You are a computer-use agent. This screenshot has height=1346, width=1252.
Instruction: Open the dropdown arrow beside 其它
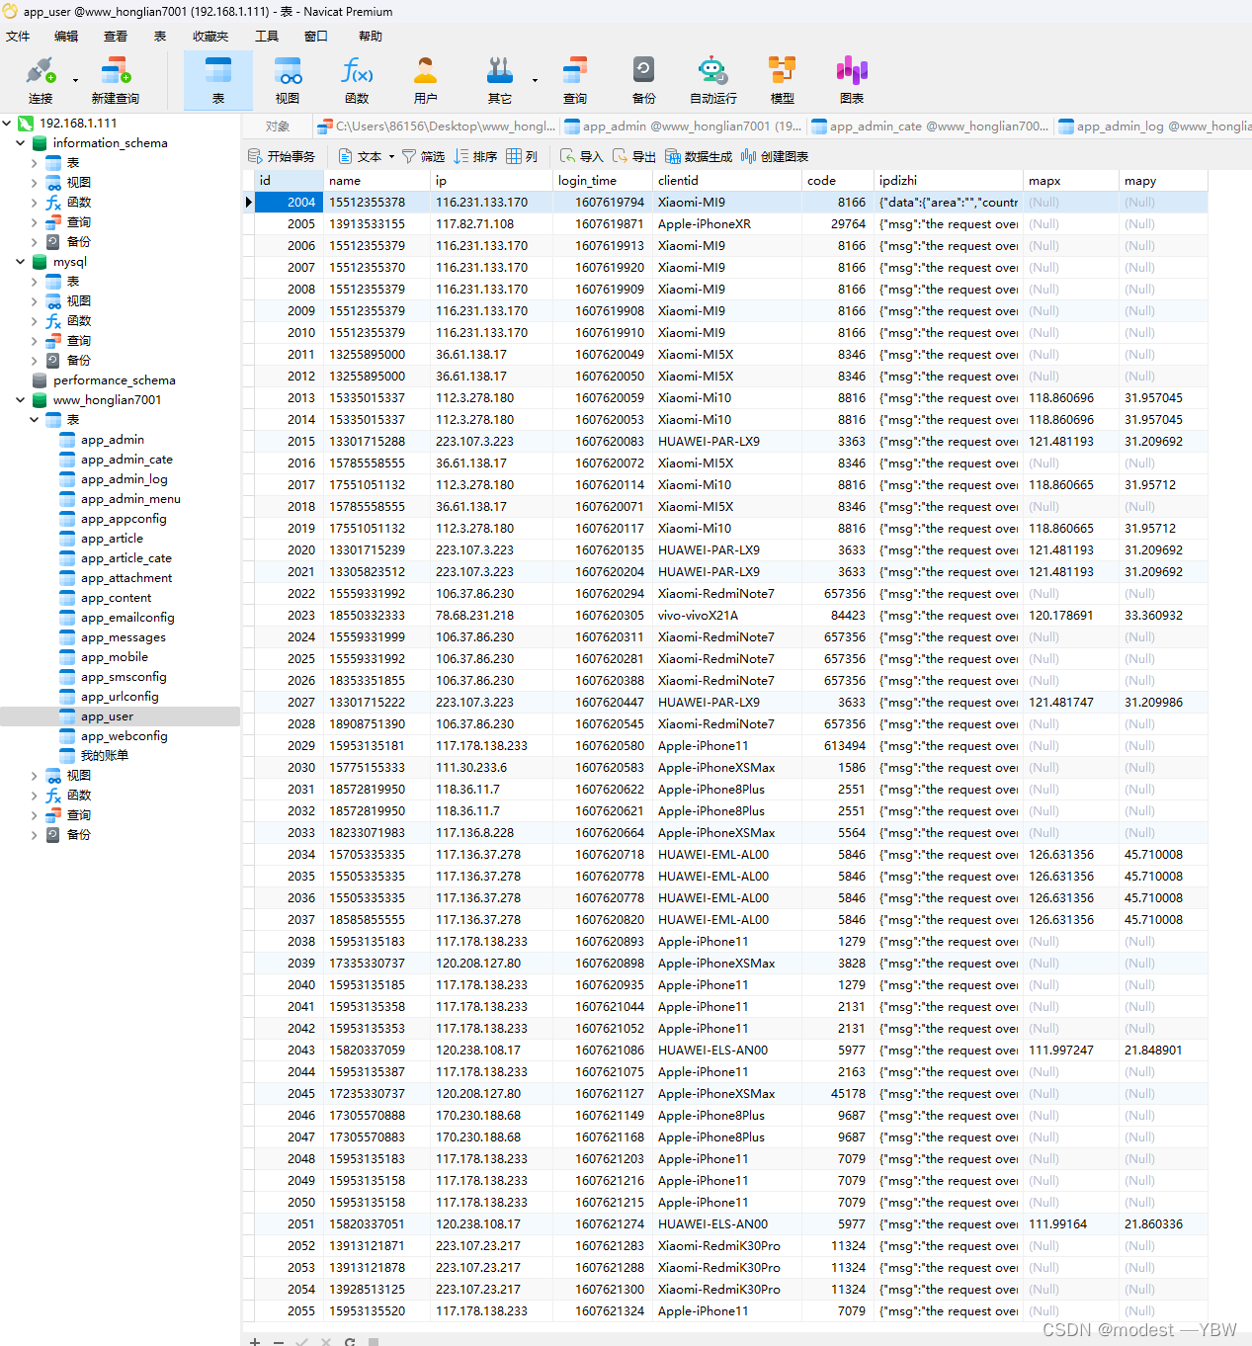(535, 81)
